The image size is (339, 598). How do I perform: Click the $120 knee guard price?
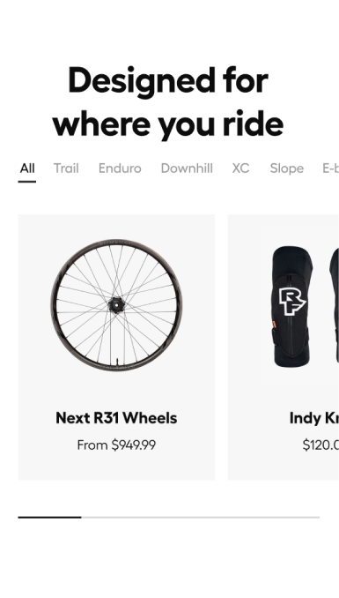coord(321,445)
